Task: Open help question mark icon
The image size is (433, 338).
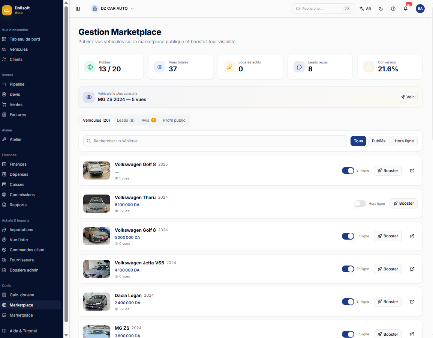Action: [393, 9]
